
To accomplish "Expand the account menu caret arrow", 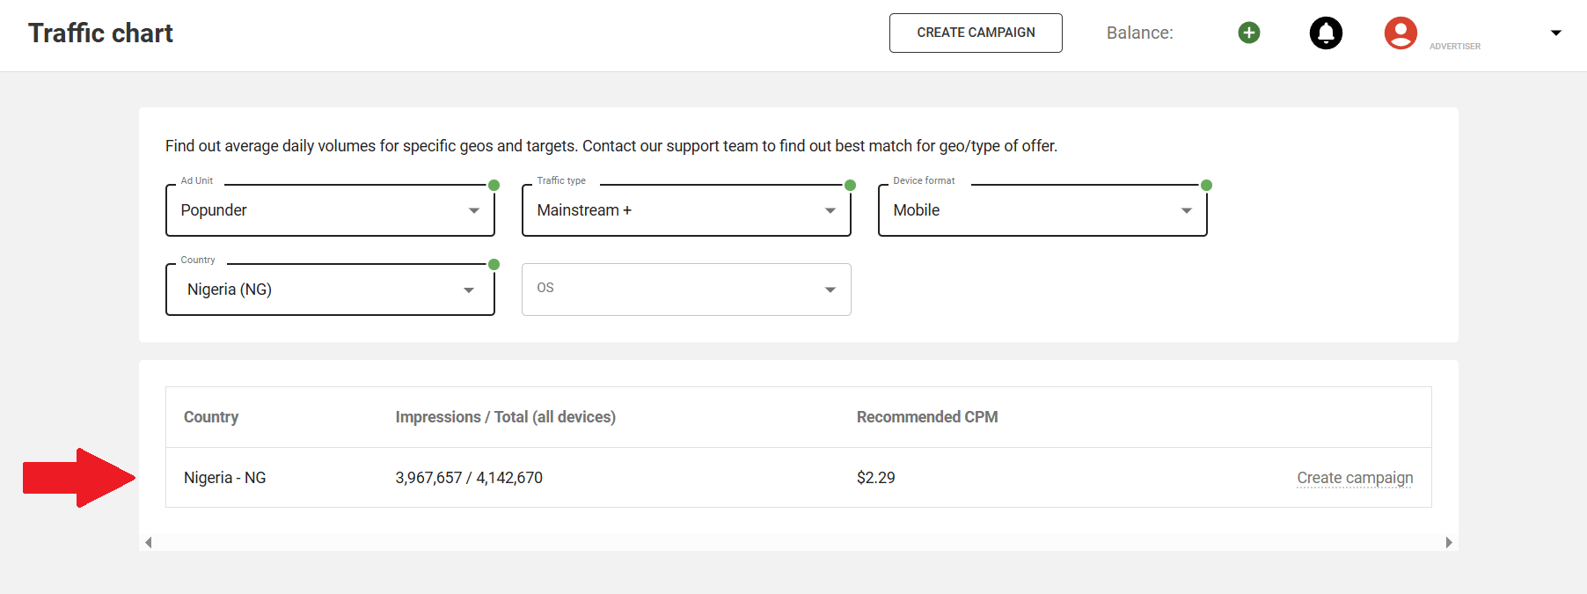I will pos(1555,33).
